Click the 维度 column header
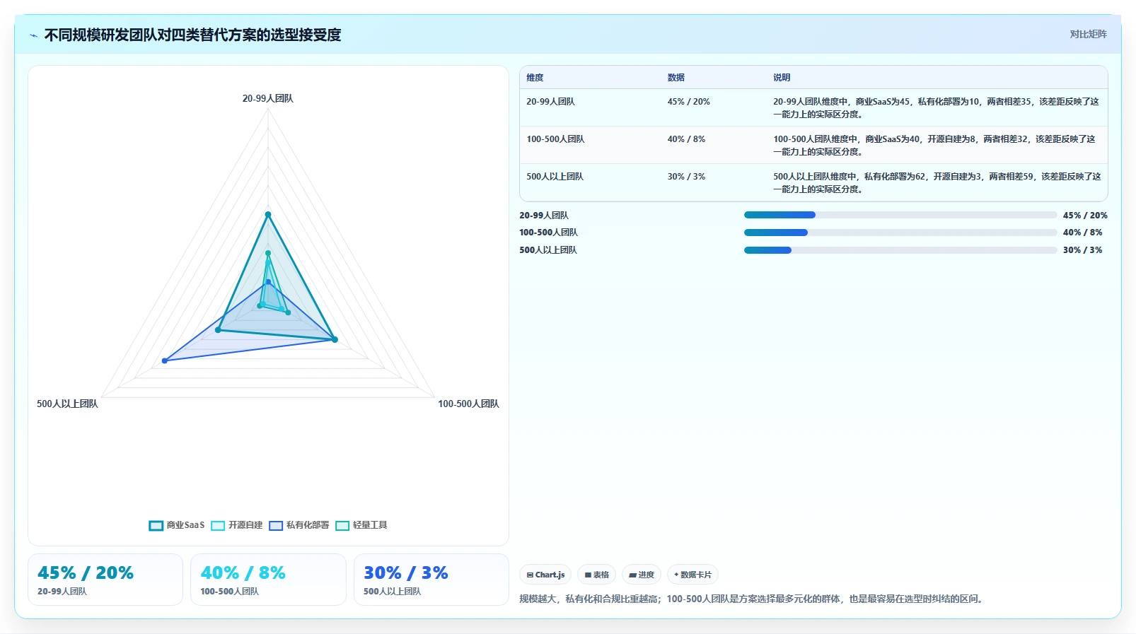This screenshot has height=634, width=1136. pos(535,78)
